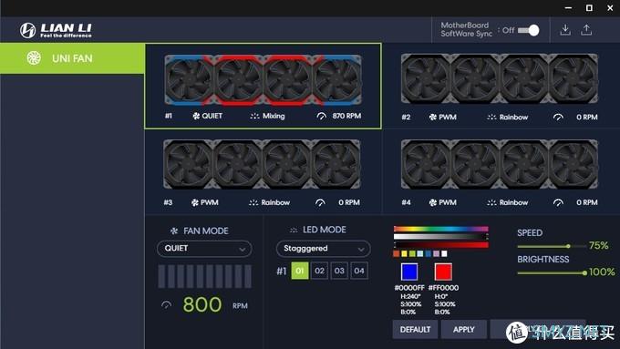The image size is (620, 349).
Task: Select fan 04 in the LED mode row
Action: coord(359,271)
